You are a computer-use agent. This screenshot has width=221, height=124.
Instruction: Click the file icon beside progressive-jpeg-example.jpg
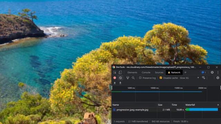114,110
